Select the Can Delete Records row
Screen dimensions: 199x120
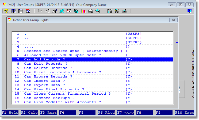pos(93,68)
